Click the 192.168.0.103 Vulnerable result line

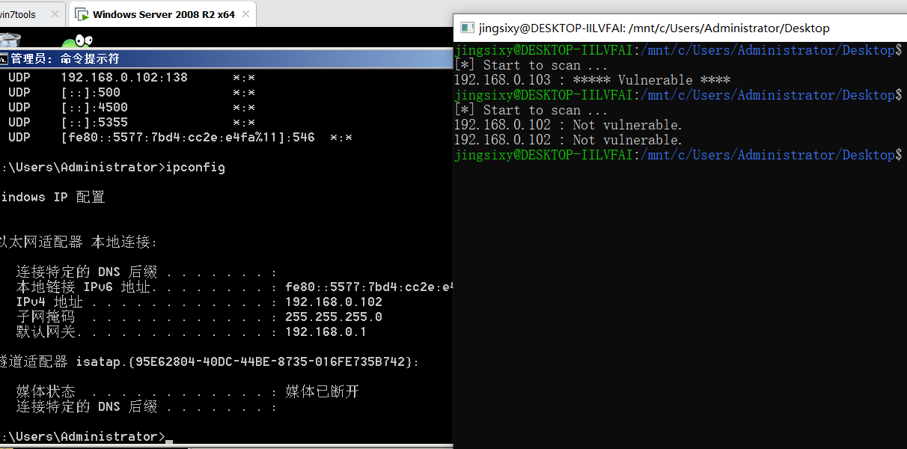pos(591,80)
